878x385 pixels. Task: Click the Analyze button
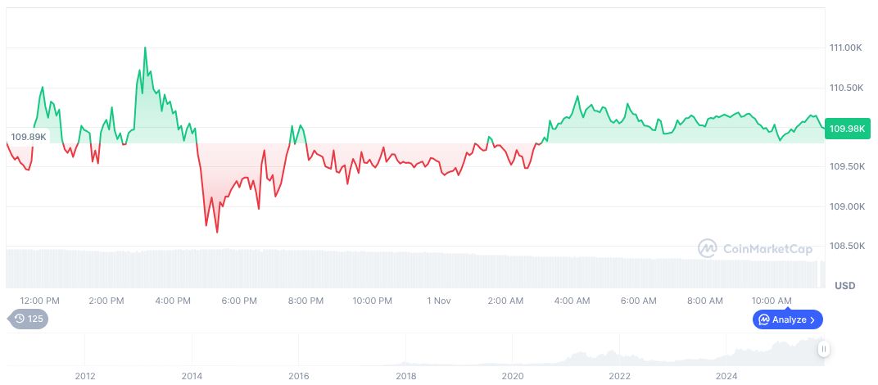point(787,319)
